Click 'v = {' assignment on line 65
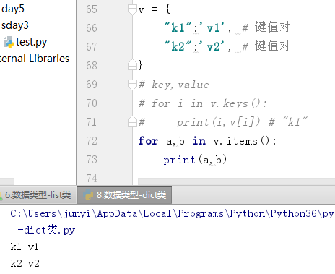335x274 pixels. pyautogui.click(x=155, y=9)
